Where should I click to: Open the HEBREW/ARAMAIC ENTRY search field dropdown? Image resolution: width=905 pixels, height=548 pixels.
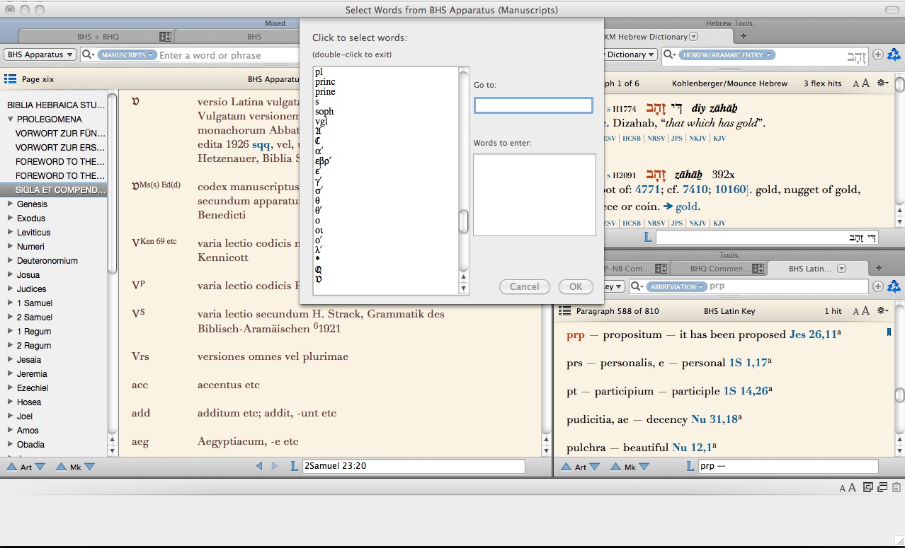727,54
